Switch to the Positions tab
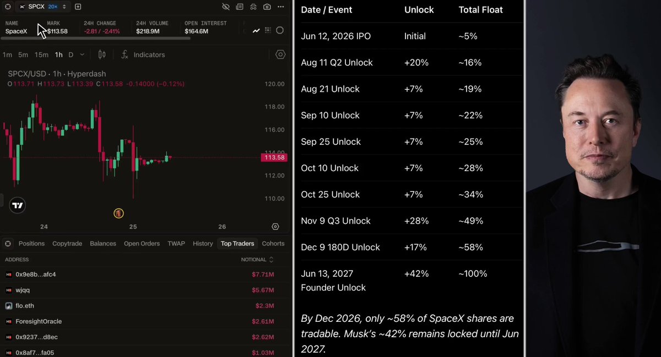Image resolution: width=661 pixels, height=357 pixels. [31, 244]
